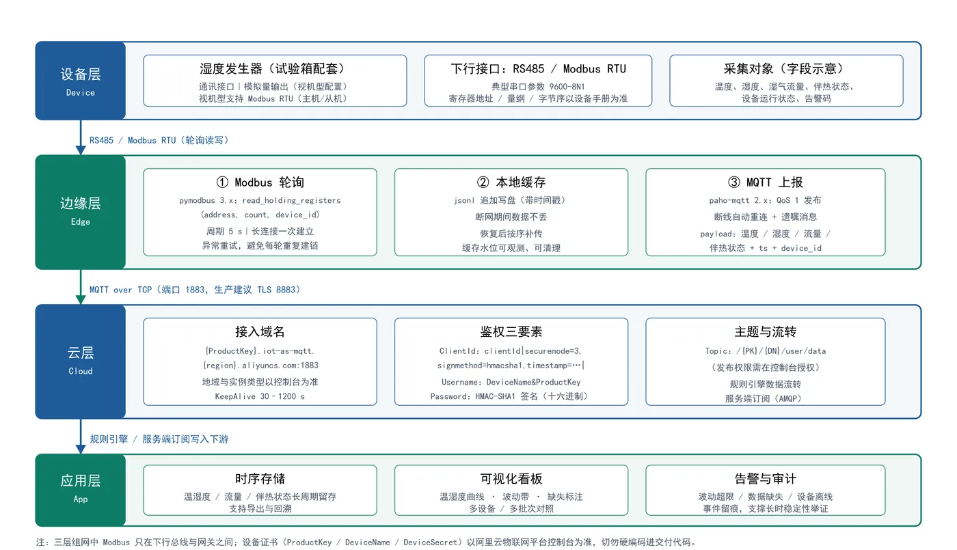The width and height of the screenshot is (957, 550).
Task: Select the 鉴权三要素 card title
Action: (511, 332)
